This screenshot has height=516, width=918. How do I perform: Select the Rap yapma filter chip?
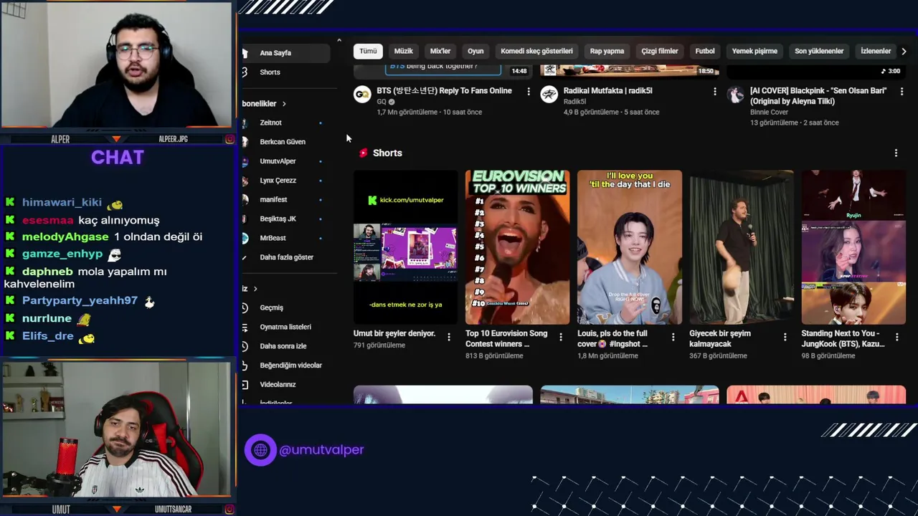(x=607, y=51)
